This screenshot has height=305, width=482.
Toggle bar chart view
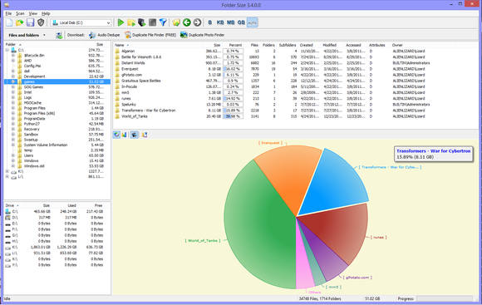click(x=124, y=135)
